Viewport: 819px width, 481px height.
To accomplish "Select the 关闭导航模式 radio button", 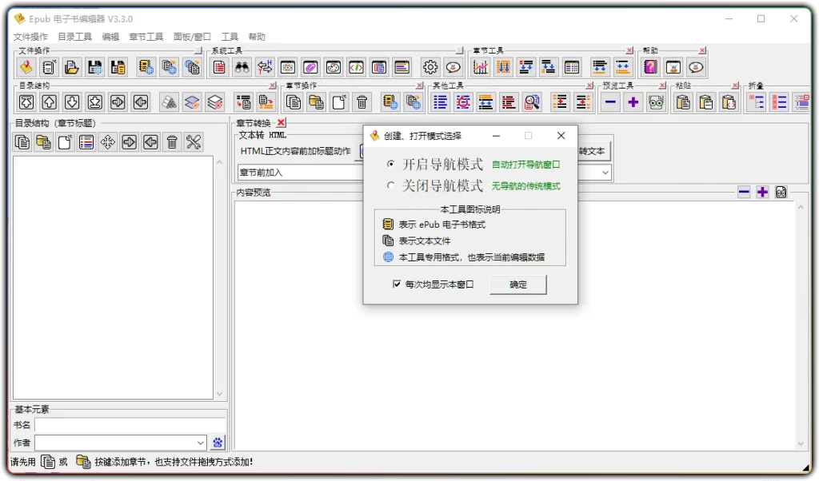I will pos(390,185).
